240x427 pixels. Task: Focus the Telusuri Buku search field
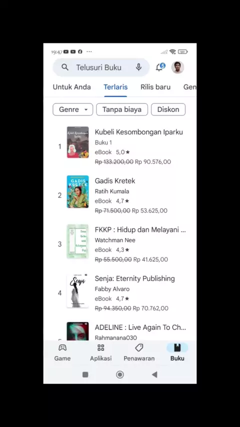point(101,67)
